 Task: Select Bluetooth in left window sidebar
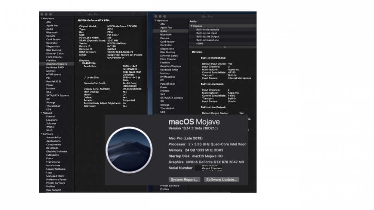[x=52, y=32]
